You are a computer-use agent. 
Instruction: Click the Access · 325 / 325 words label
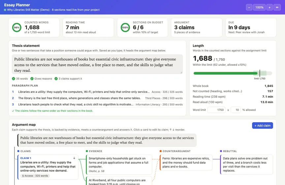pos(167,92)
